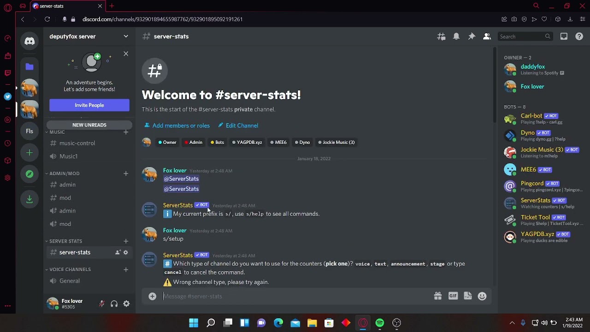Open attachment plus button in message bar
Screen dimensions: 590x332
click(152, 296)
